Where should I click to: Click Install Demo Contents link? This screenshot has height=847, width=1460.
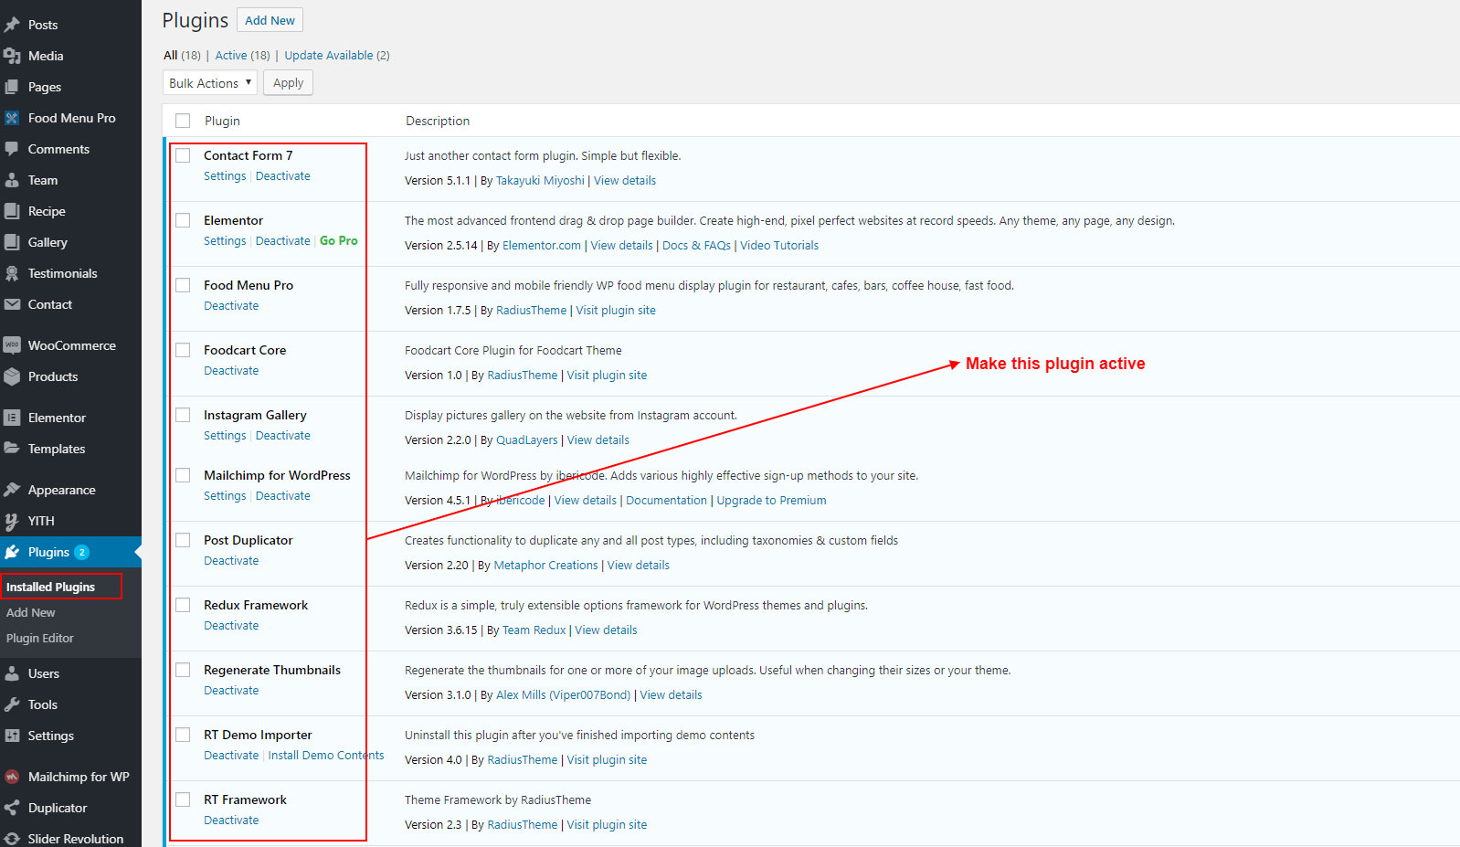[x=326, y=756]
